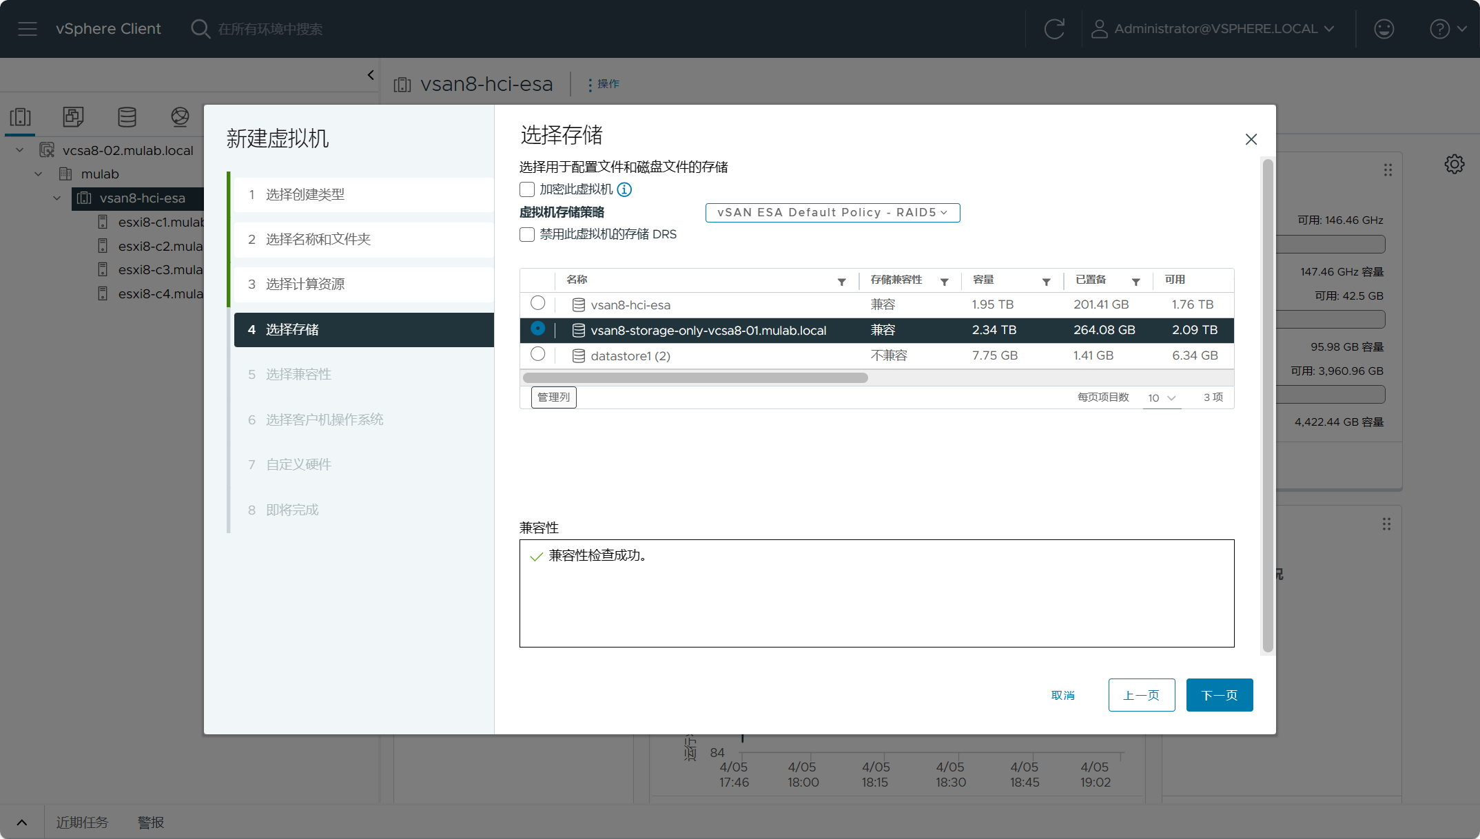Collapse the left navigation sidebar
This screenshot has height=839, width=1480.
pos(371,75)
